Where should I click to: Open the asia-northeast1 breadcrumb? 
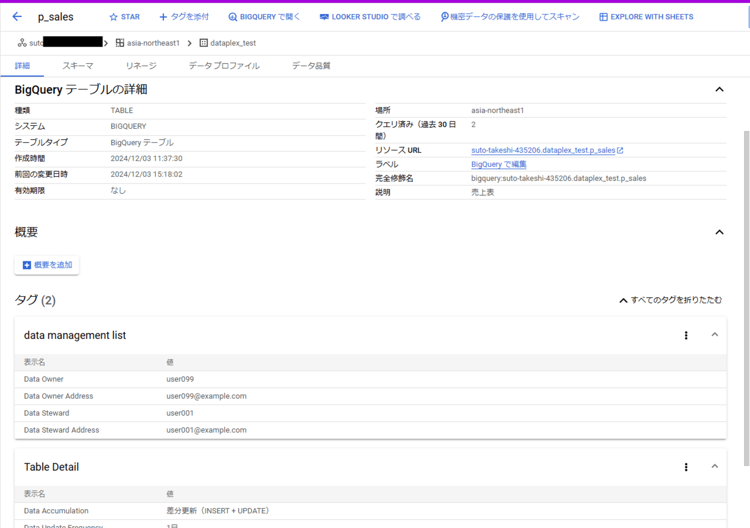(x=147, y=43)
